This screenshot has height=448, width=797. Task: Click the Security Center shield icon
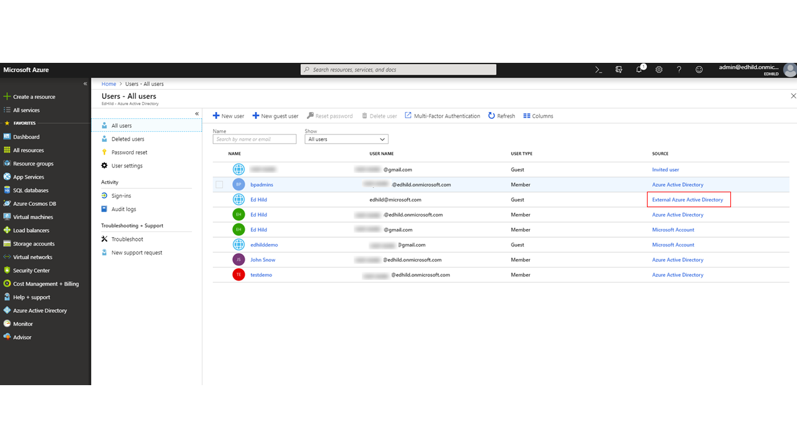[x=7, y=271]
